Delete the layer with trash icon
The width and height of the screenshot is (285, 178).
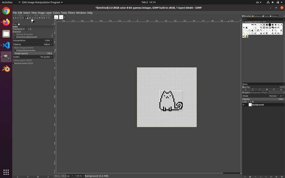(282, 177)
